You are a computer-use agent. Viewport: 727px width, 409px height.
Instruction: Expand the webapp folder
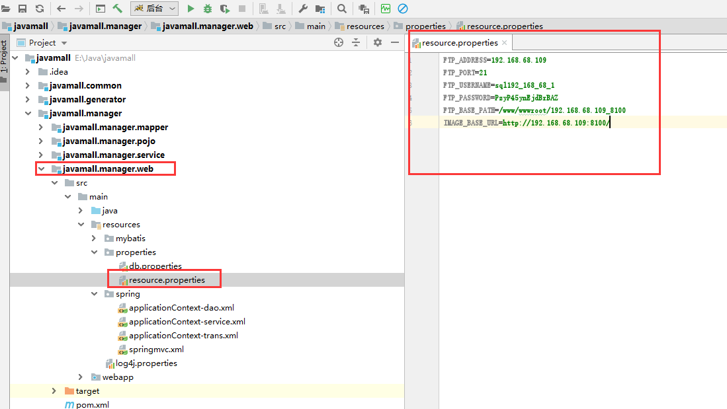coord(81,377)
